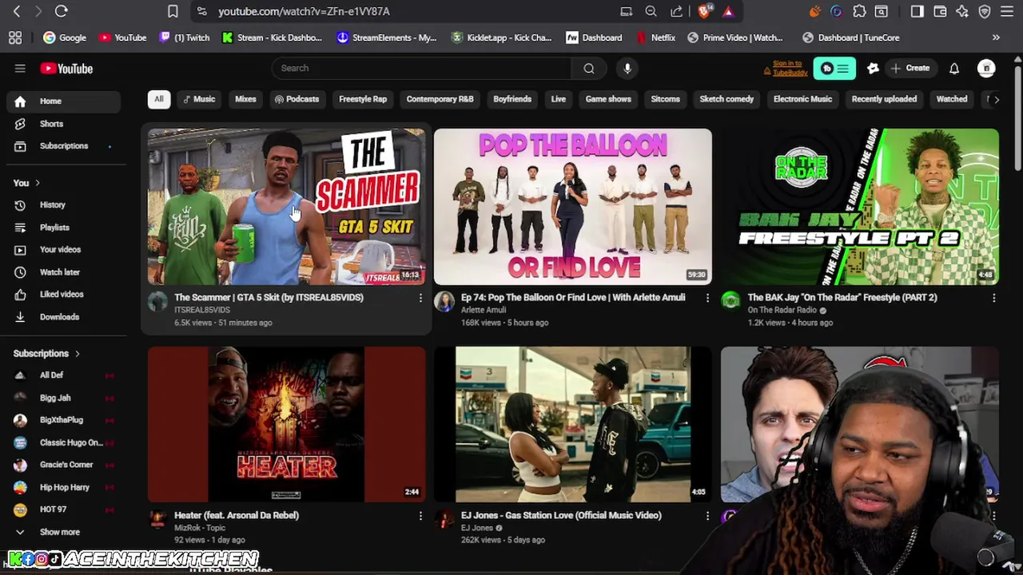Open more options for The Scammer video

point(420,298)
